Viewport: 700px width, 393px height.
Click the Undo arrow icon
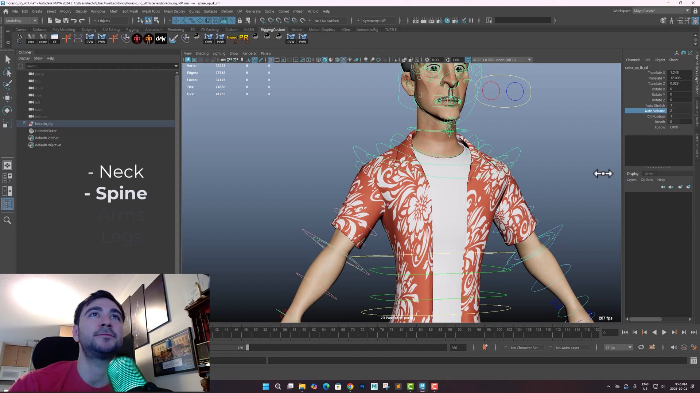[x=74, y=21]
